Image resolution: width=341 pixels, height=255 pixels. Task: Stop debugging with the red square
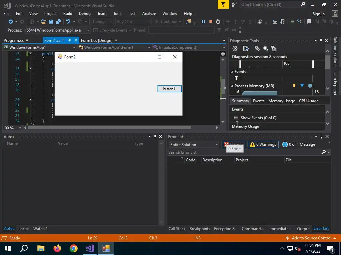[x=210, y=22]
